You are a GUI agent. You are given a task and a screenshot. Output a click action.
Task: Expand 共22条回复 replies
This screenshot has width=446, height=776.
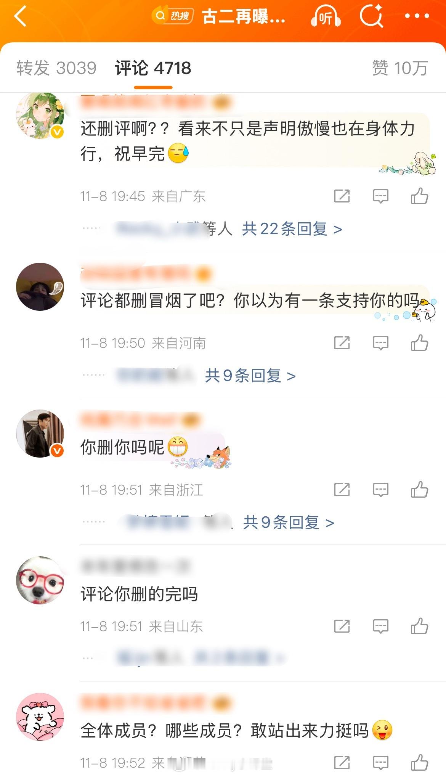pos(292,229)
